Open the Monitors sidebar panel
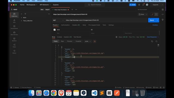 click(14, 39)
